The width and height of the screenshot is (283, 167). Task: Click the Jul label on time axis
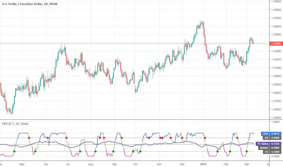(x=68, y=164)
